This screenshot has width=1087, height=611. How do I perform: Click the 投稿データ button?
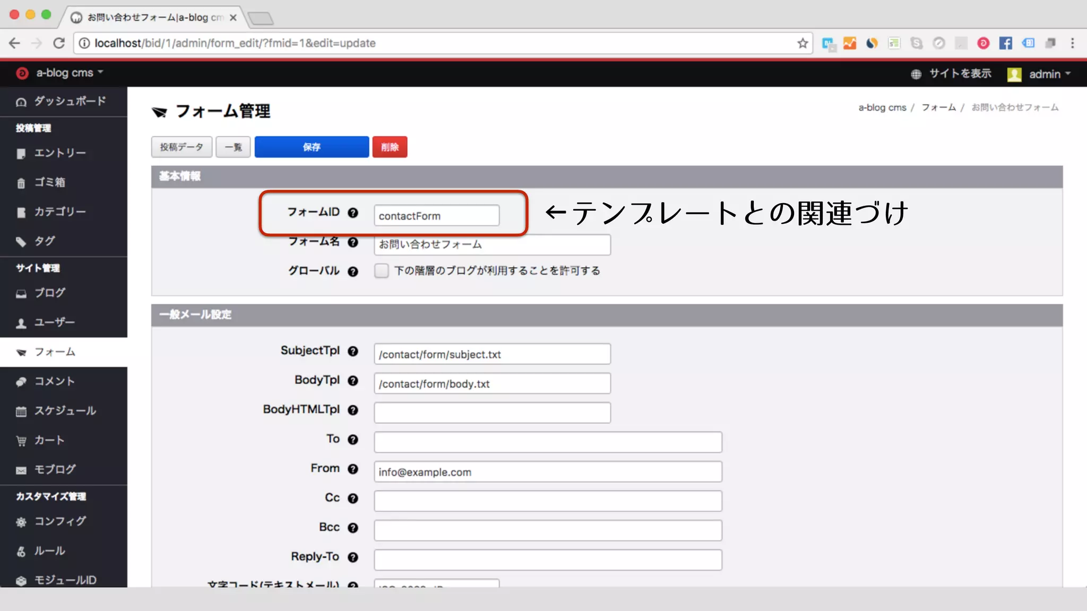pyautogui.click(x=182, y=147)
